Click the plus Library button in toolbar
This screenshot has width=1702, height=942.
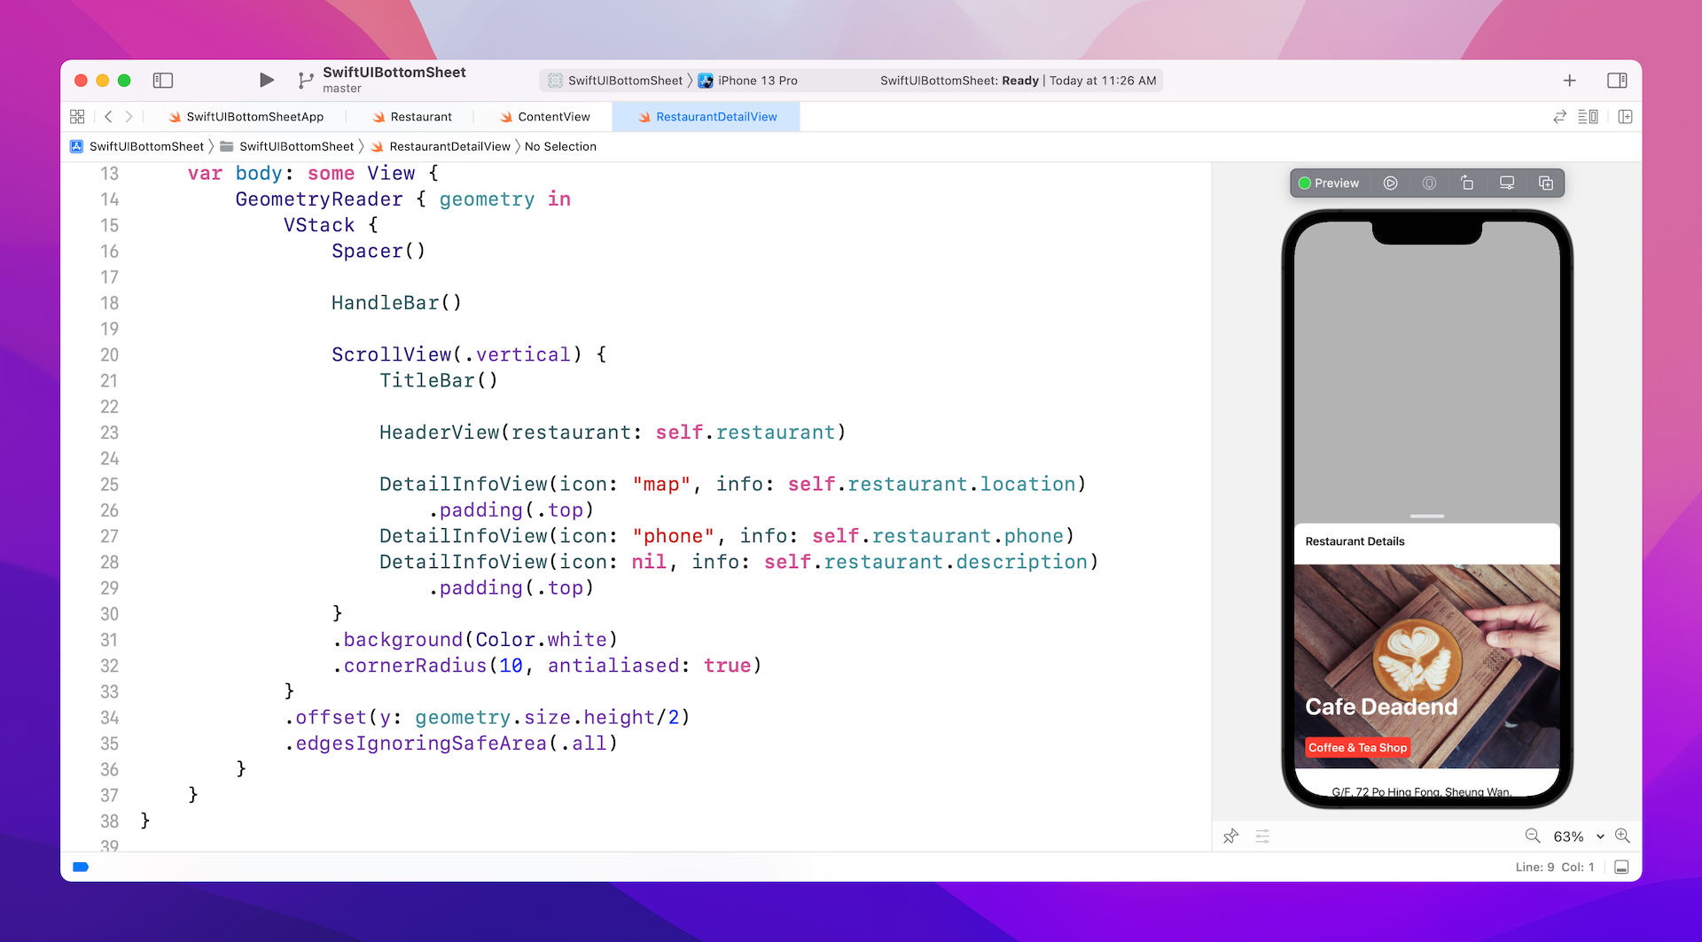1569,81
